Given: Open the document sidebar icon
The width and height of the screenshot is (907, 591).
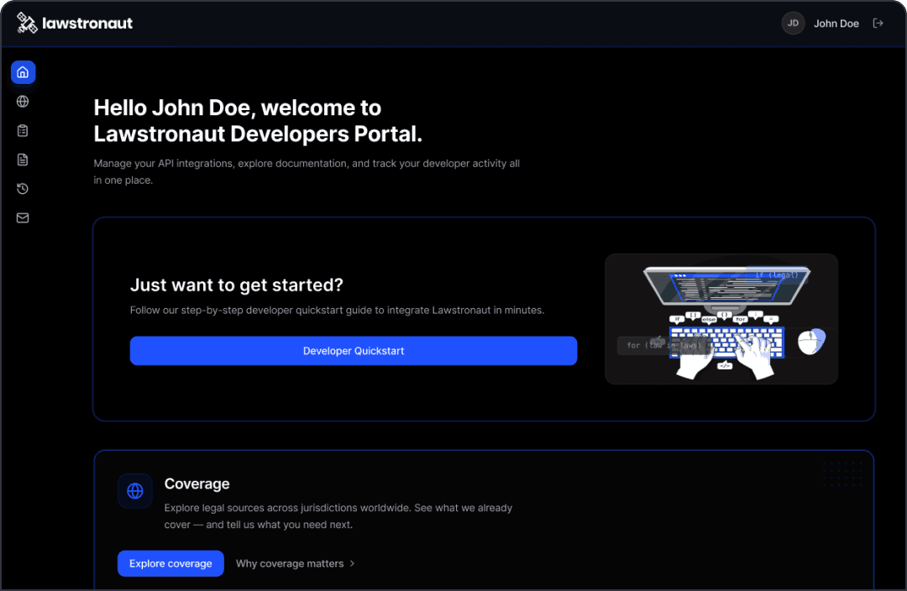Looking at the screenshot, I should click(x=23, y=160).
